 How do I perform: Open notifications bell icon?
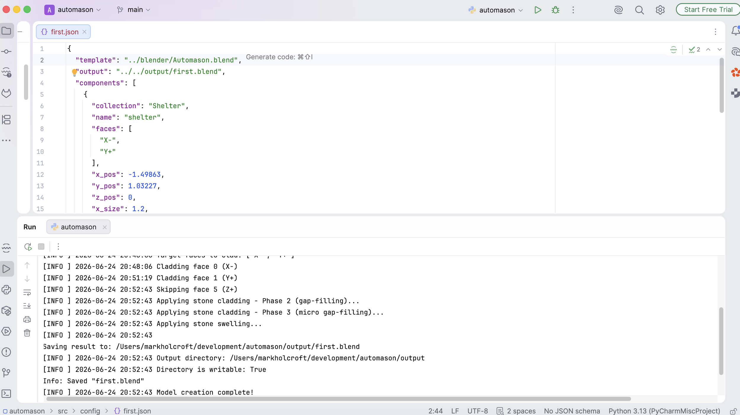click(x=736, y=31)
